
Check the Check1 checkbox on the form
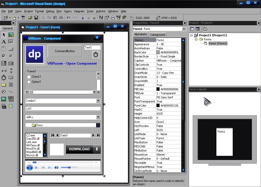(29, 77)
